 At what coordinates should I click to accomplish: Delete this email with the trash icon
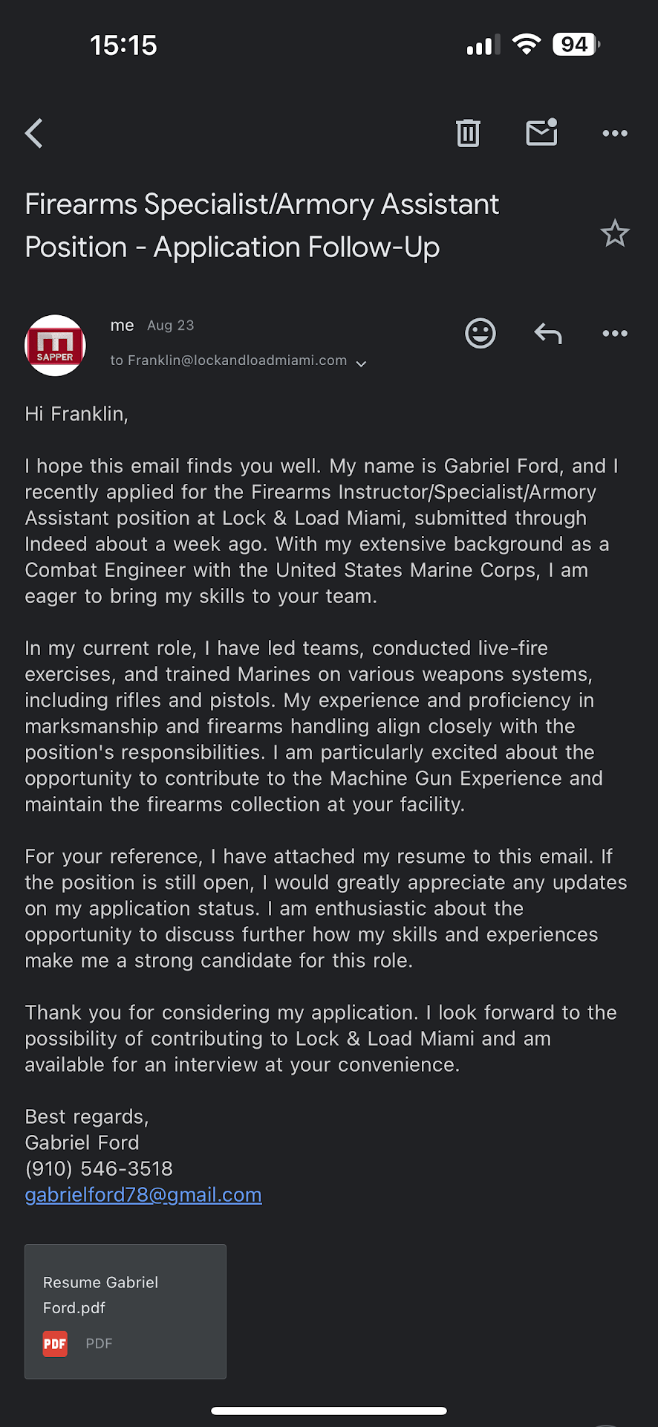pyautogui.click(x=468, y=133)
